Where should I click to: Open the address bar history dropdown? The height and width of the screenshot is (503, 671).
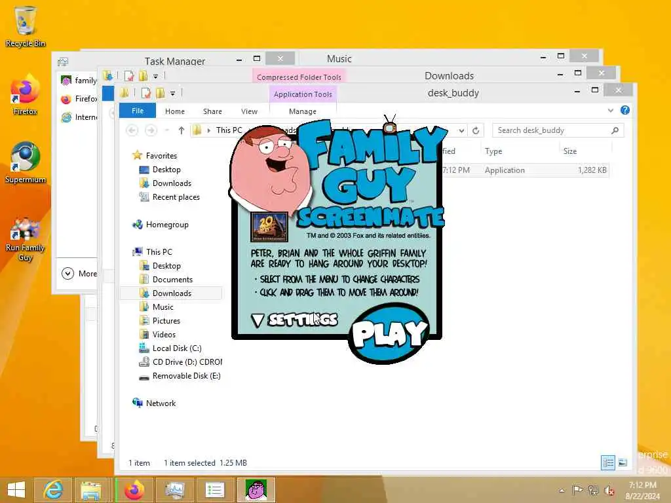click(461, 130)
